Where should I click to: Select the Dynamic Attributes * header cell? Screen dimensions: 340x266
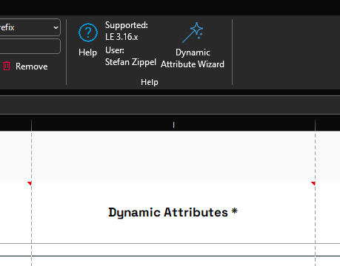(x=173, y=212)
